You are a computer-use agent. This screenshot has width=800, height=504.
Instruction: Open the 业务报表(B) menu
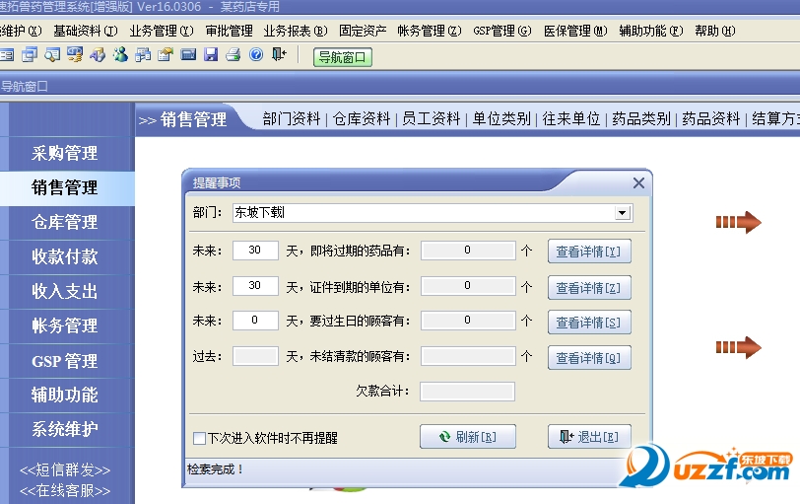[x=296, y=32]
